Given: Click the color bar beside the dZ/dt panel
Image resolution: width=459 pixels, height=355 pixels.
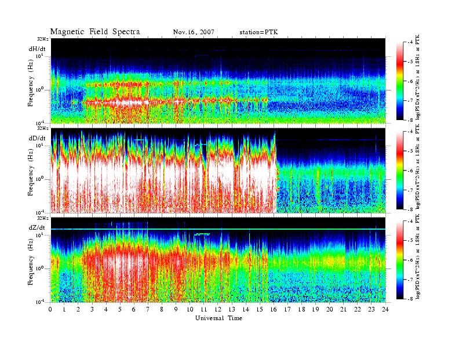Looking at the screenshot, I should tap(400, 260).
